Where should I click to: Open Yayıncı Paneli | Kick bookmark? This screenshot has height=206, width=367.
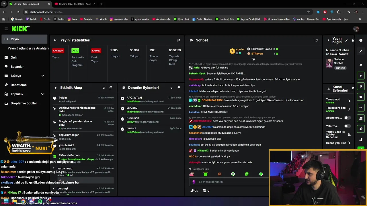point(249,19)
